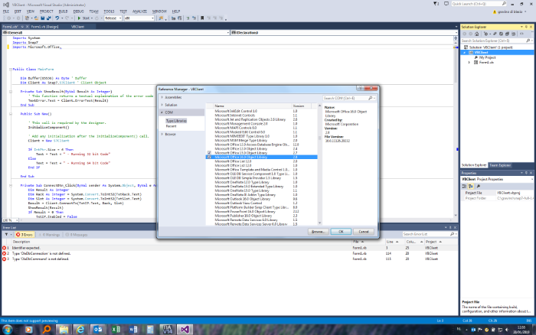The height and width of the screenshot is (335, 536).
Task: Switch to the Team Explorer tab
Action: pyautogui.click(x=500, y=165)
